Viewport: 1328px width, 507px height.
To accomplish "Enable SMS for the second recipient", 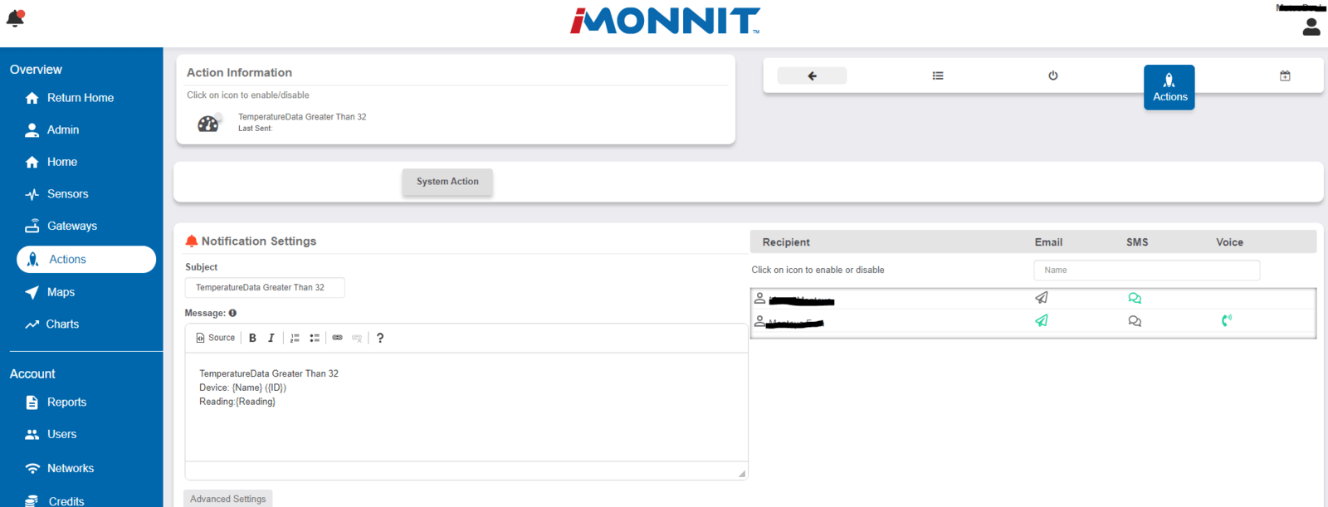I will [1135, 321].
